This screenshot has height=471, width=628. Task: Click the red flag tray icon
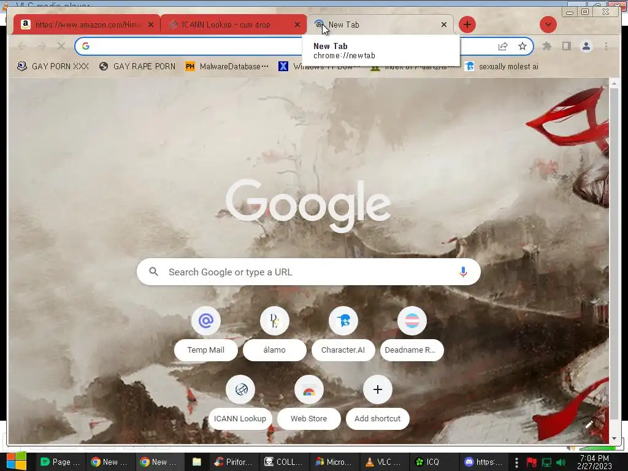pyautogui.click(x=532, y=462)
